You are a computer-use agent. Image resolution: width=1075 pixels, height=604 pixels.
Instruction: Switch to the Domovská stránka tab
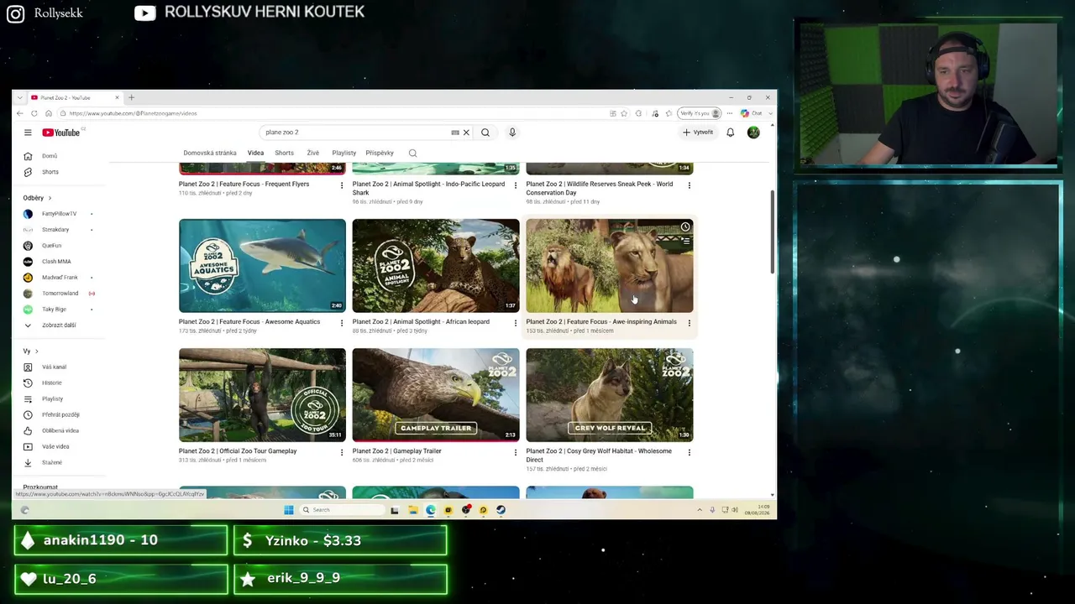tap(210, 154)
